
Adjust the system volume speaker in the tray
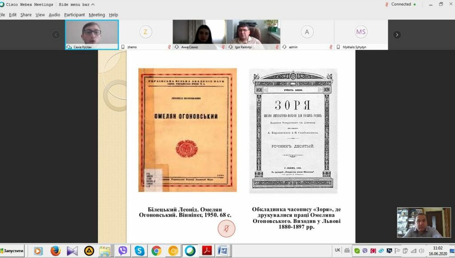click(422, 251)
